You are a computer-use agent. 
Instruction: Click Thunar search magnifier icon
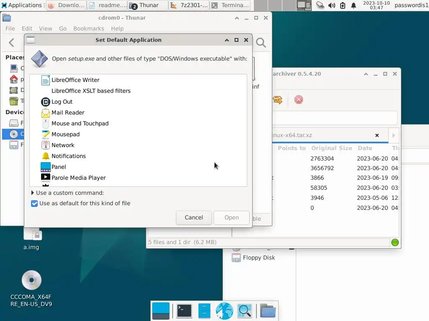pos(261,43)
